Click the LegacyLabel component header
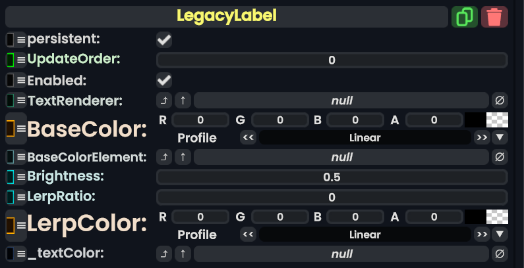Screen dimensions: 524x268 tap(227, 16)
